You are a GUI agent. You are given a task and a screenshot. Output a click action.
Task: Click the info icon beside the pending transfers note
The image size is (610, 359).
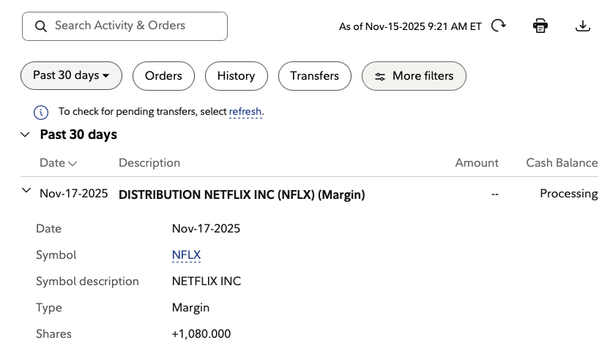(41, 113)
